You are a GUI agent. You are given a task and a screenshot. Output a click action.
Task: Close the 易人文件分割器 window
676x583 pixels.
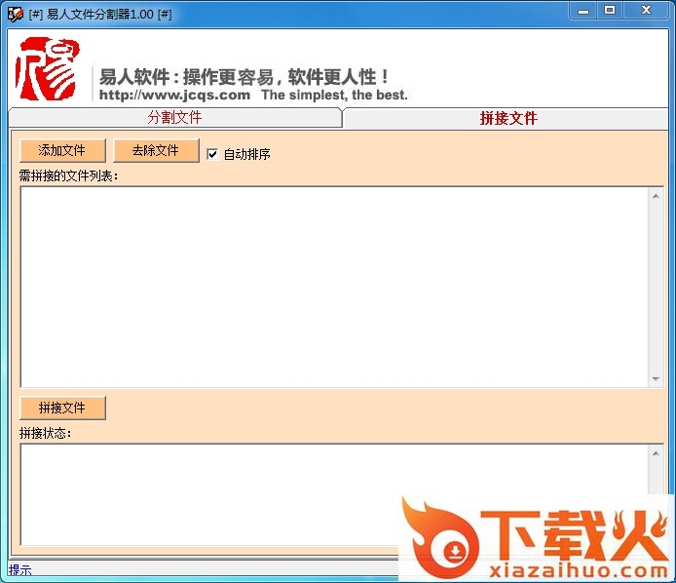click(646, 11)
